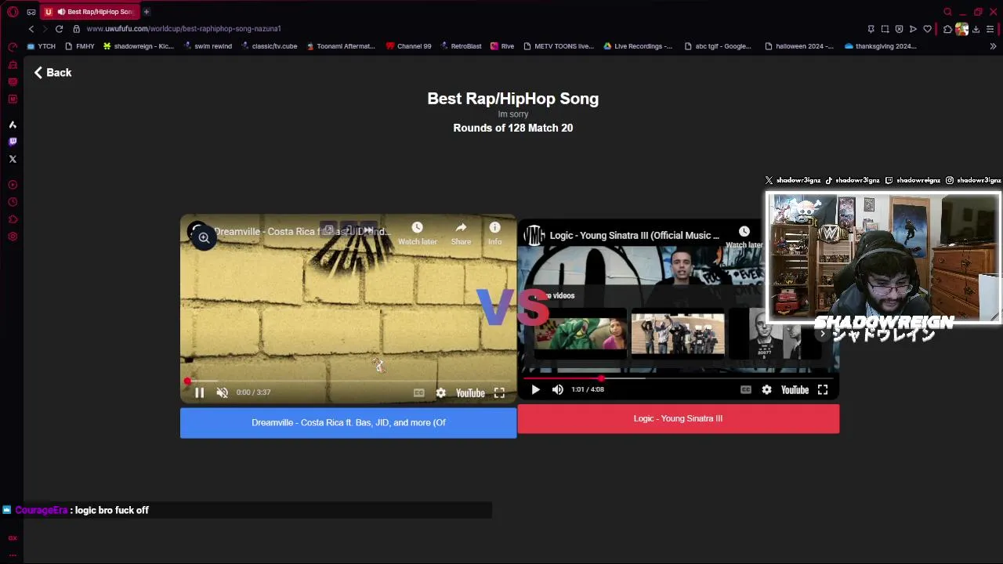Click Watch later on Dreamville video
The width and height of the screenshot is (1003, 564).
(x=417, y=233)
